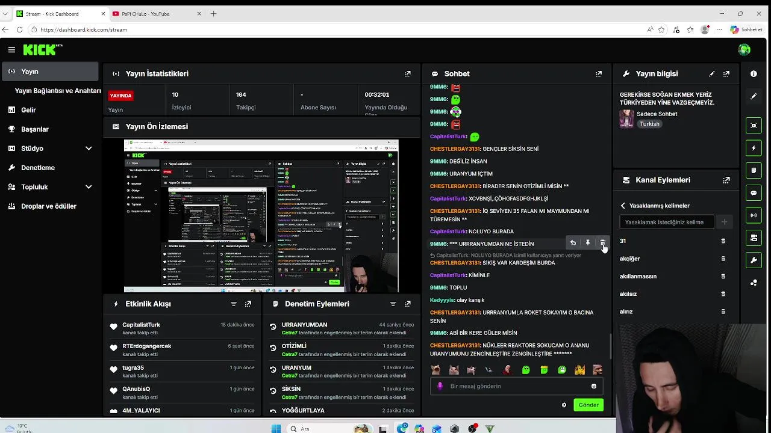This screenshot has height=433, width=771.
Task: Focus the Yasaklamak istediğiniz kelime field
Action: (x=667, y=222)
